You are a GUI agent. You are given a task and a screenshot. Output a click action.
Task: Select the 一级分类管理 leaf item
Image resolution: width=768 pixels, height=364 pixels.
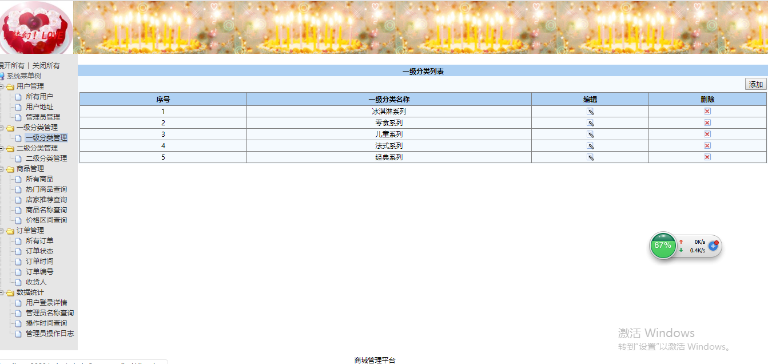46,138
